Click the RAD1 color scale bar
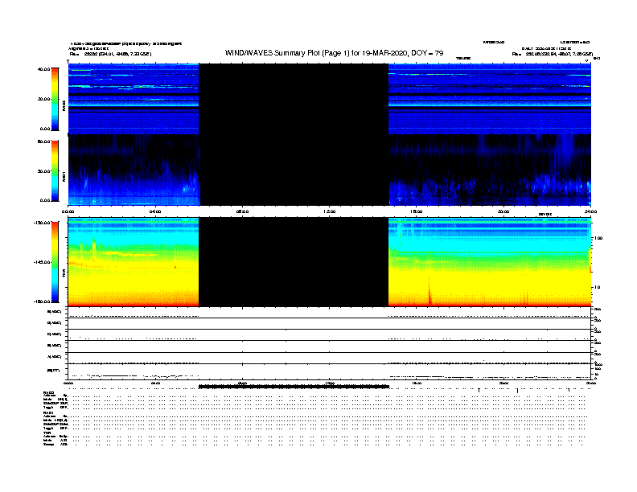Viewport: 637px width, 492px height. 55,171
